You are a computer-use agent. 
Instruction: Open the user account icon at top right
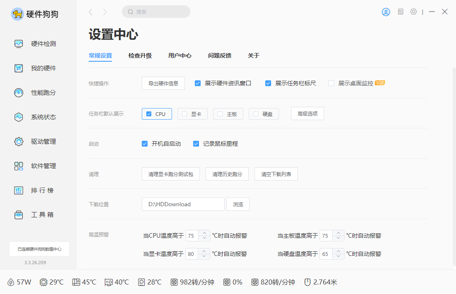386,12
